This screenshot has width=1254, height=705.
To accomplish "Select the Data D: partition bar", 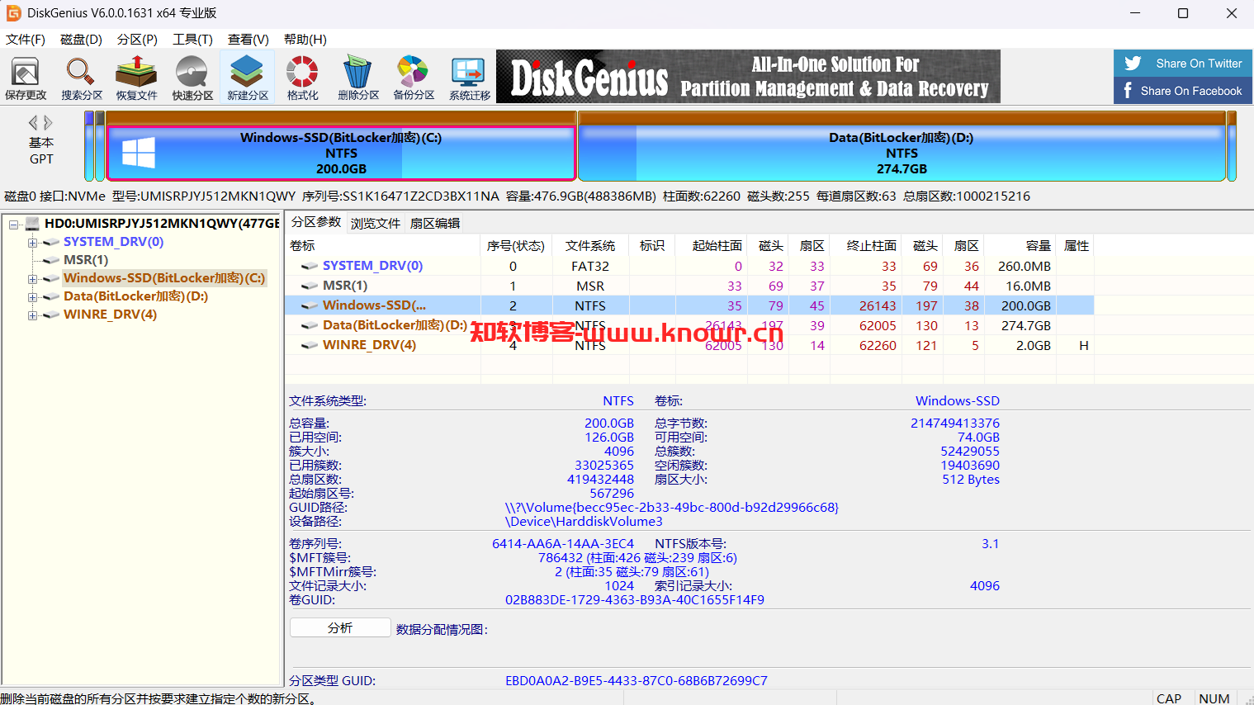I will click(x=901, y=153).
